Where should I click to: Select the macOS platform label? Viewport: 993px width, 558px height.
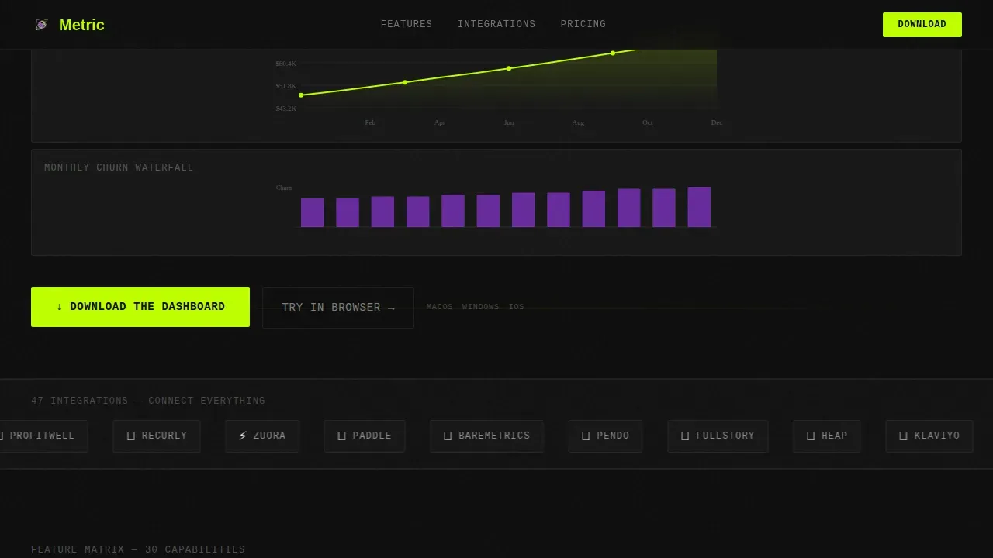pyautogui.click(x=439, y=307)
